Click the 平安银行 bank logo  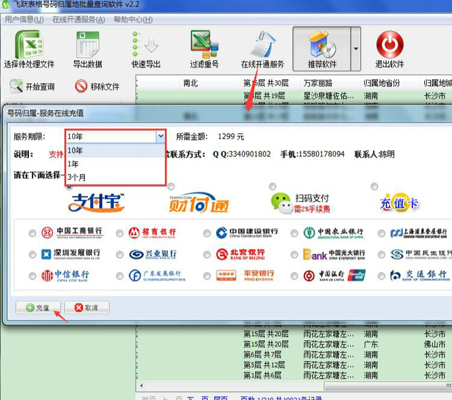tap(245, 276)
